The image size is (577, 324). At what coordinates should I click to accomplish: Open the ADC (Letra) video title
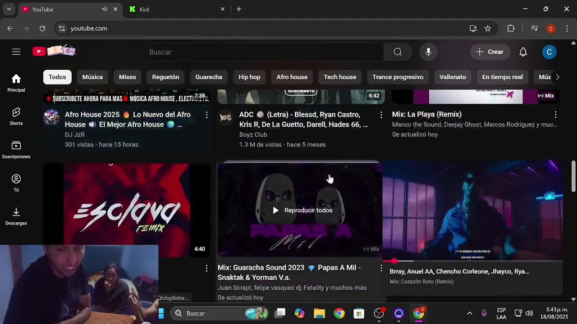(x=303, y=119)
